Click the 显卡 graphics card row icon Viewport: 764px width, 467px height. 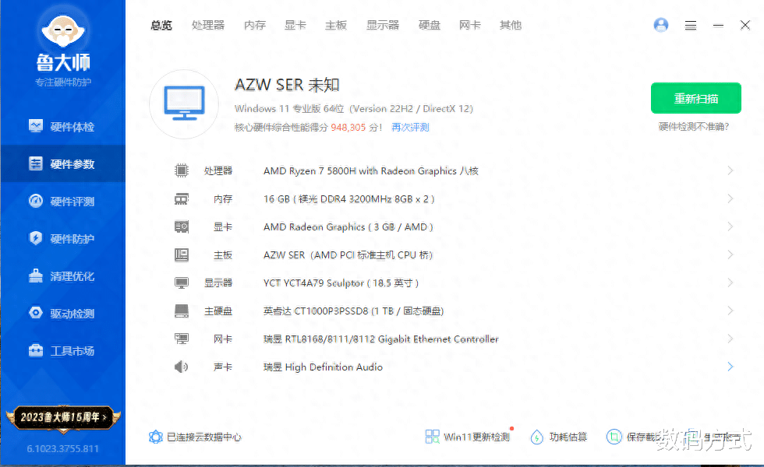(x=181, y=226)
